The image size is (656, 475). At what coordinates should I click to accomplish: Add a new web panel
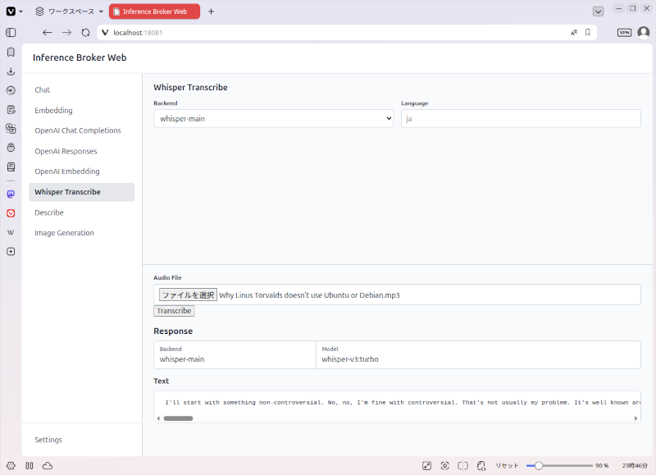[11, 252]
